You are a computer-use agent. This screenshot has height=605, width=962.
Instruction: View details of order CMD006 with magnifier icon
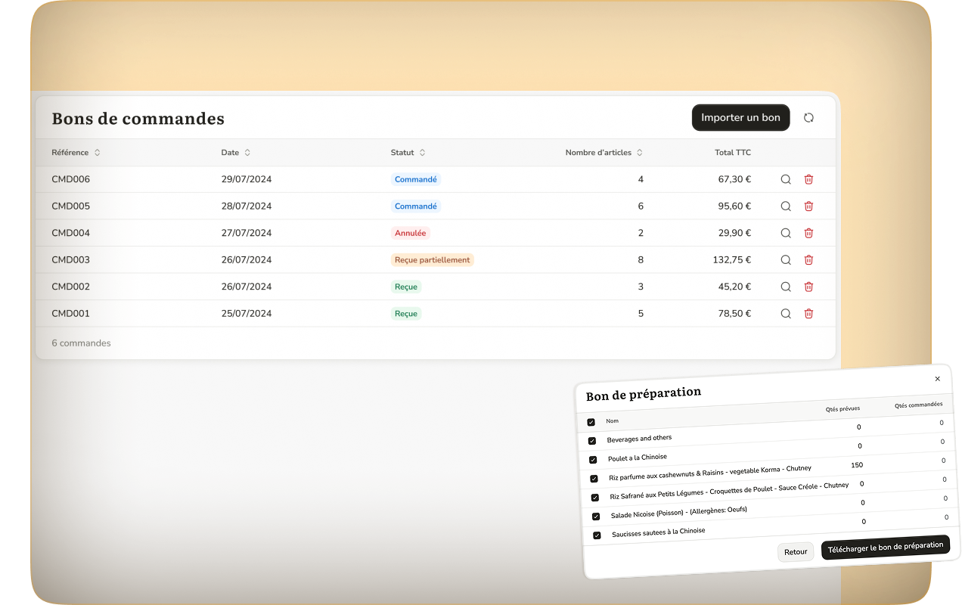click(x=786, y=179)
